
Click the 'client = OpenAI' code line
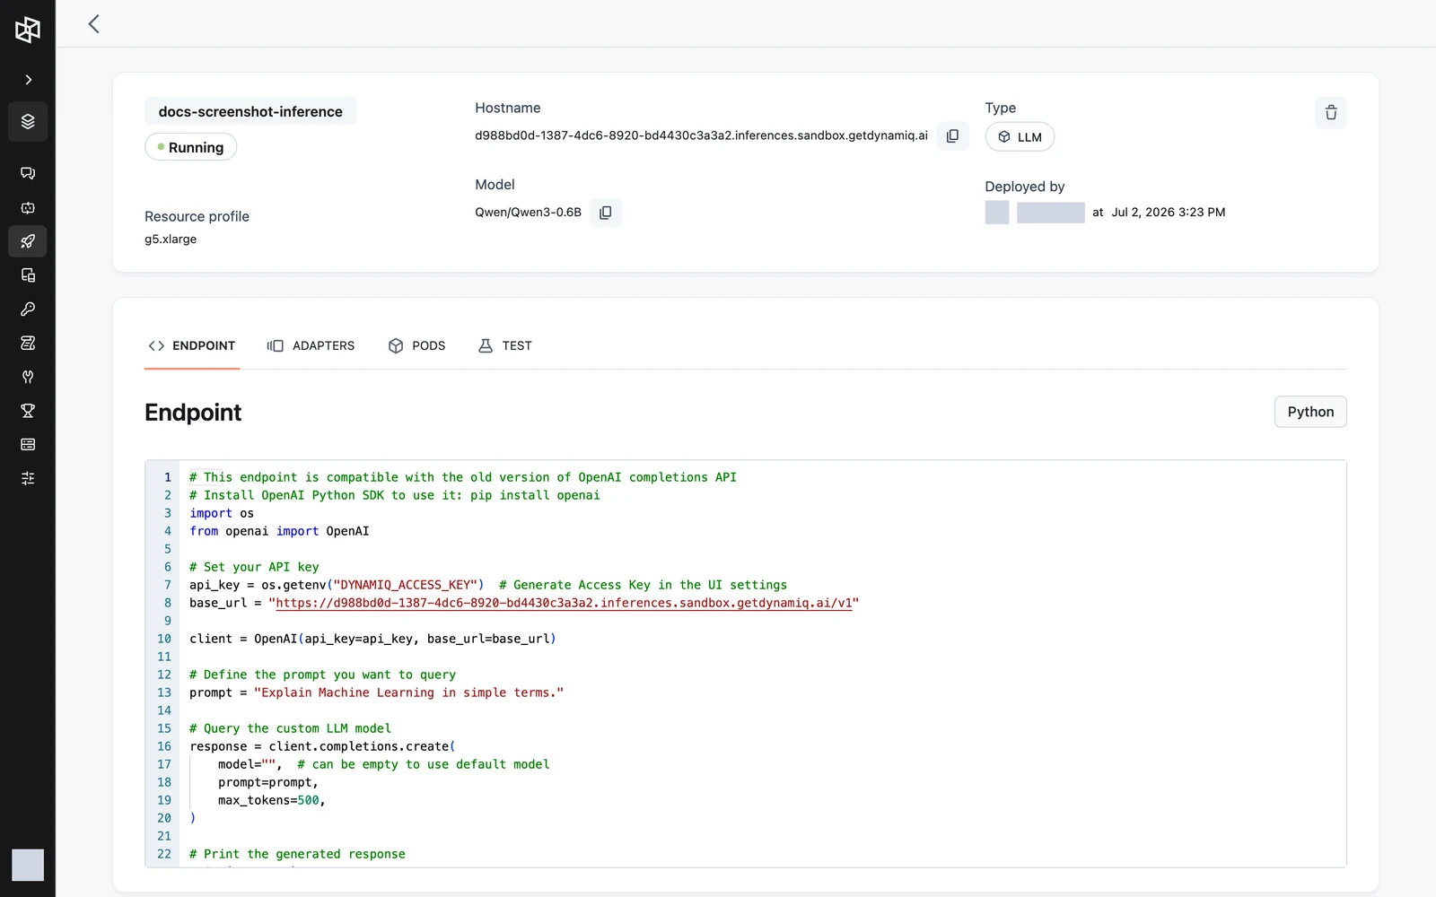pos(372,639)
